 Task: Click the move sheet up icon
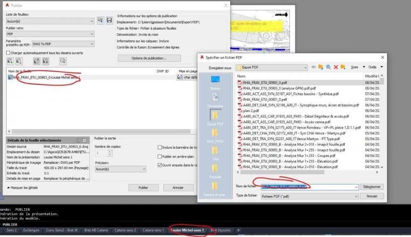click(37, 61)
